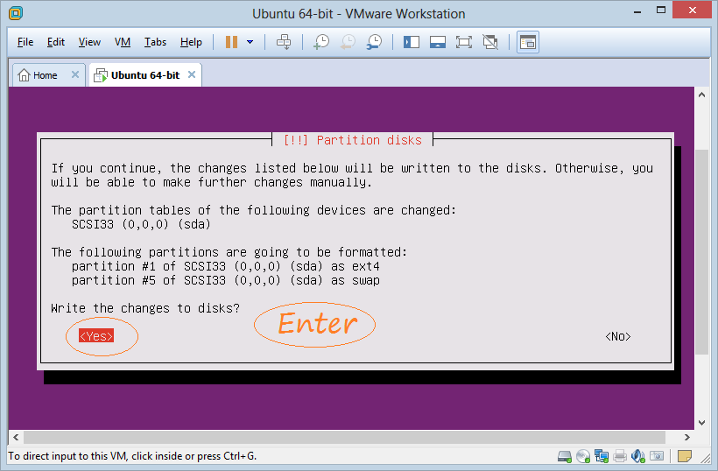
Task: Toggle the thumbnail bar icon
Action: pos(438,42)
